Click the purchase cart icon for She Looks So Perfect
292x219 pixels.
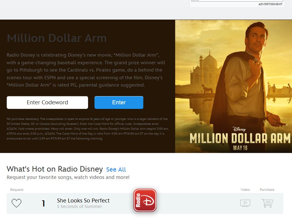click(x=267, y=203)
